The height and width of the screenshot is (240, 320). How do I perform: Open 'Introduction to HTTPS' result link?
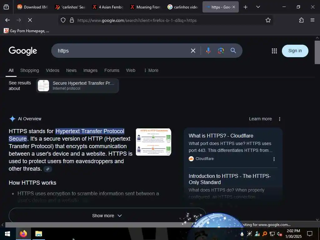[x=230, y=179]
